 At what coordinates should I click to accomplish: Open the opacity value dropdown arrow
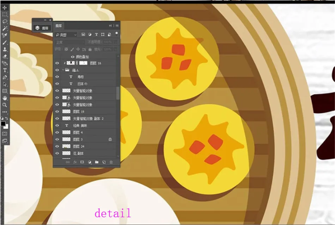(x=116, y=42)
